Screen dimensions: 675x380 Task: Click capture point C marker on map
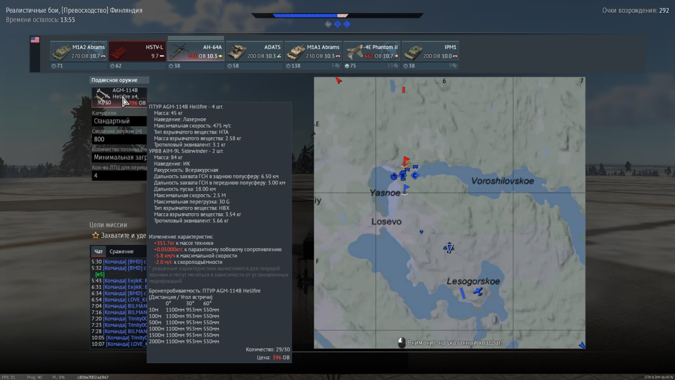[x=415, y=175]
